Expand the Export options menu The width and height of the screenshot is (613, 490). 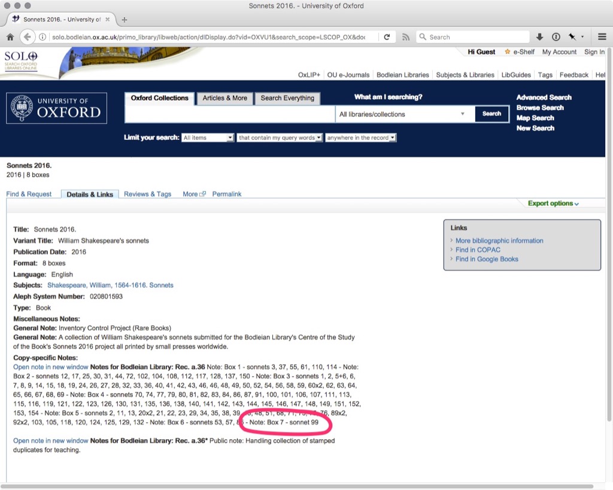point(553,203)
